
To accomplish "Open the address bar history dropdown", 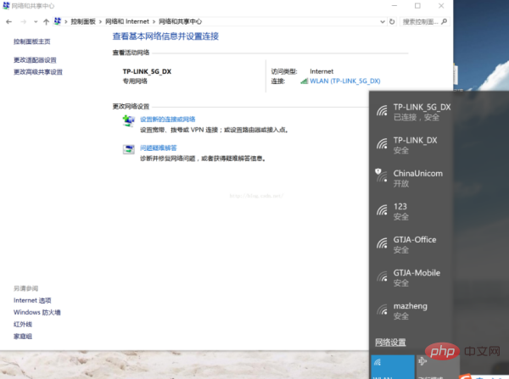I will [x=383, y=22].
